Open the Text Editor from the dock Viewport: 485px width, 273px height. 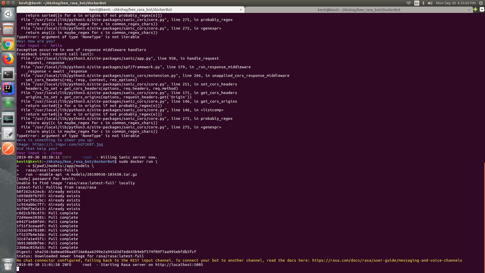coord(8,134)
